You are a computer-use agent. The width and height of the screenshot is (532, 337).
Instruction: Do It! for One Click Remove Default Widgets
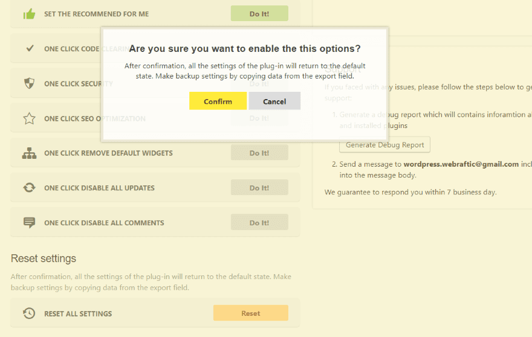pyautogui.click(x=259, y=153)
